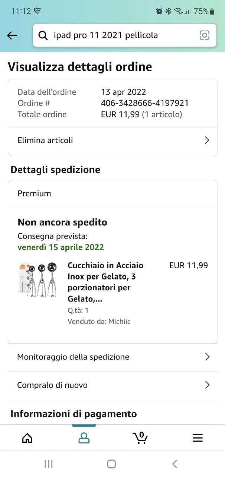Open Monitoraggio della spedizione label
The height and width of the screenshot is (477, 225).
(73, 357)
